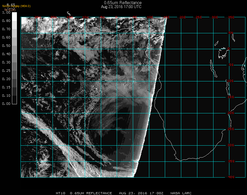
Task: Click the 15E longitude label
Action: point(166,17)
